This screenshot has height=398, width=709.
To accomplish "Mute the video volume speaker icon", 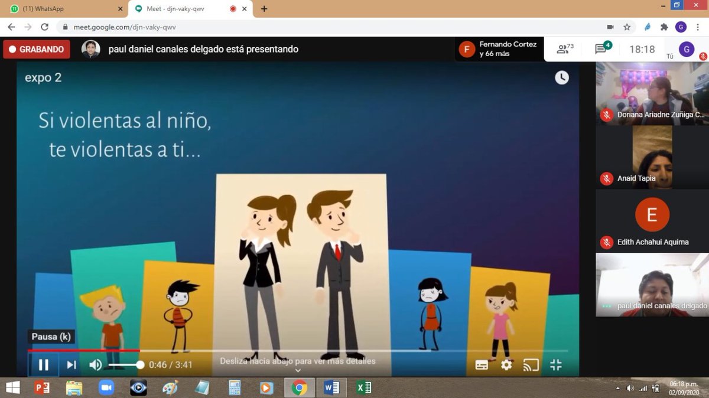I will click(95, 365).
